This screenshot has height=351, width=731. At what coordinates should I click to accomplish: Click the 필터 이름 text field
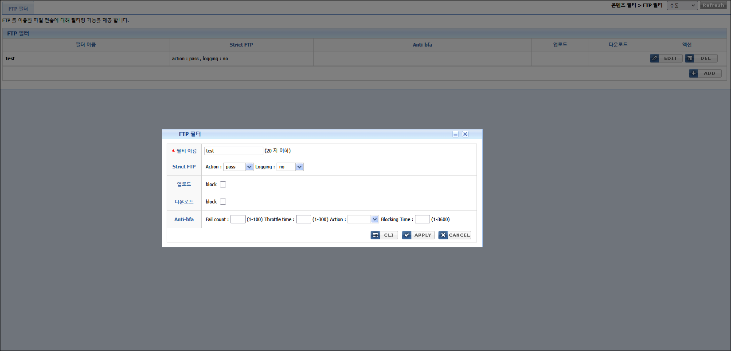coord(234,151)
